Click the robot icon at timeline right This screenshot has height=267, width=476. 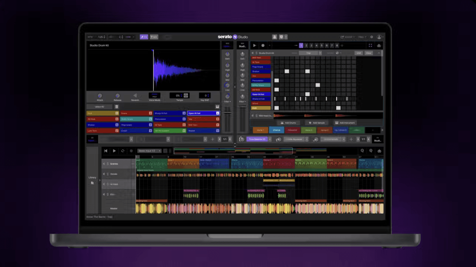379,151
